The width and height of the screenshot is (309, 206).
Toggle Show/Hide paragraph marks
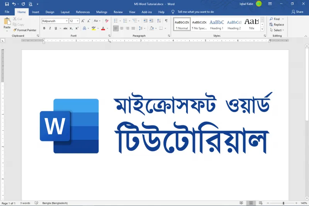[166, 21]
